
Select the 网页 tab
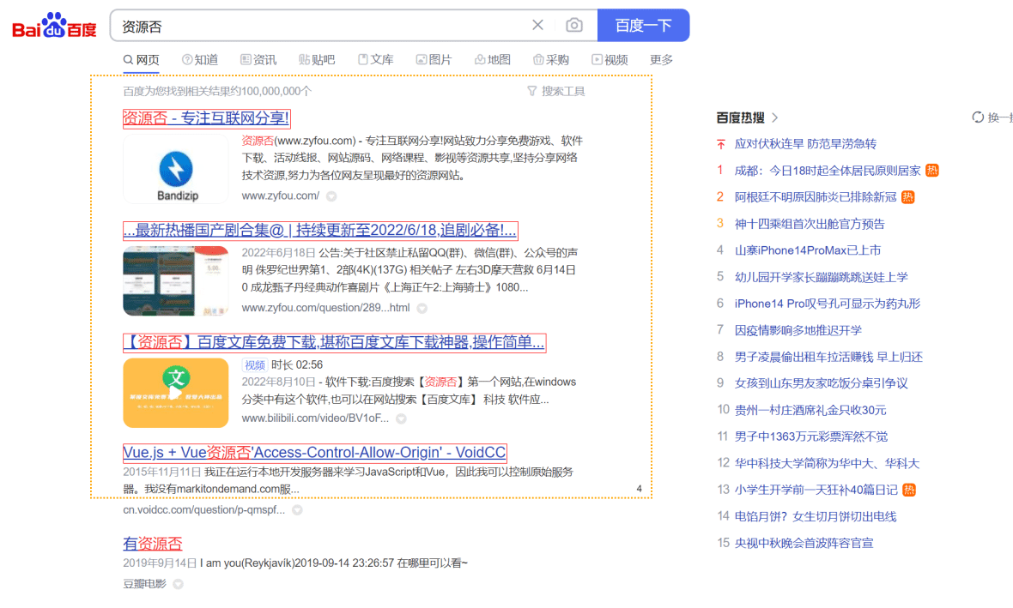click(x=142, y=60)
